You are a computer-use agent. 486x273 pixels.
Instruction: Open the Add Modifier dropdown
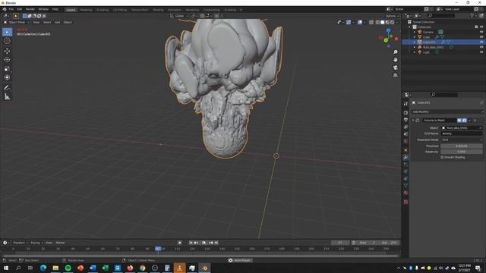pyautogui.click(x=447, y=111)
